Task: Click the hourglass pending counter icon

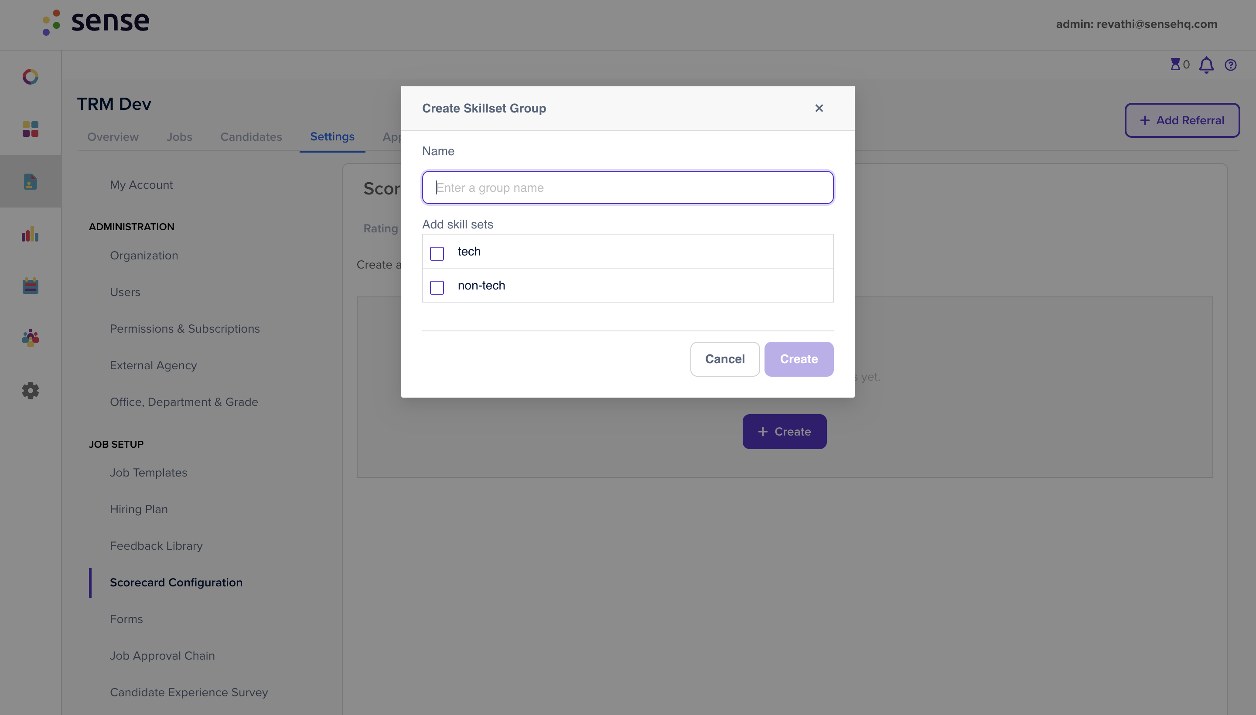Action: pyautogui.click(x=1175, y=65)
